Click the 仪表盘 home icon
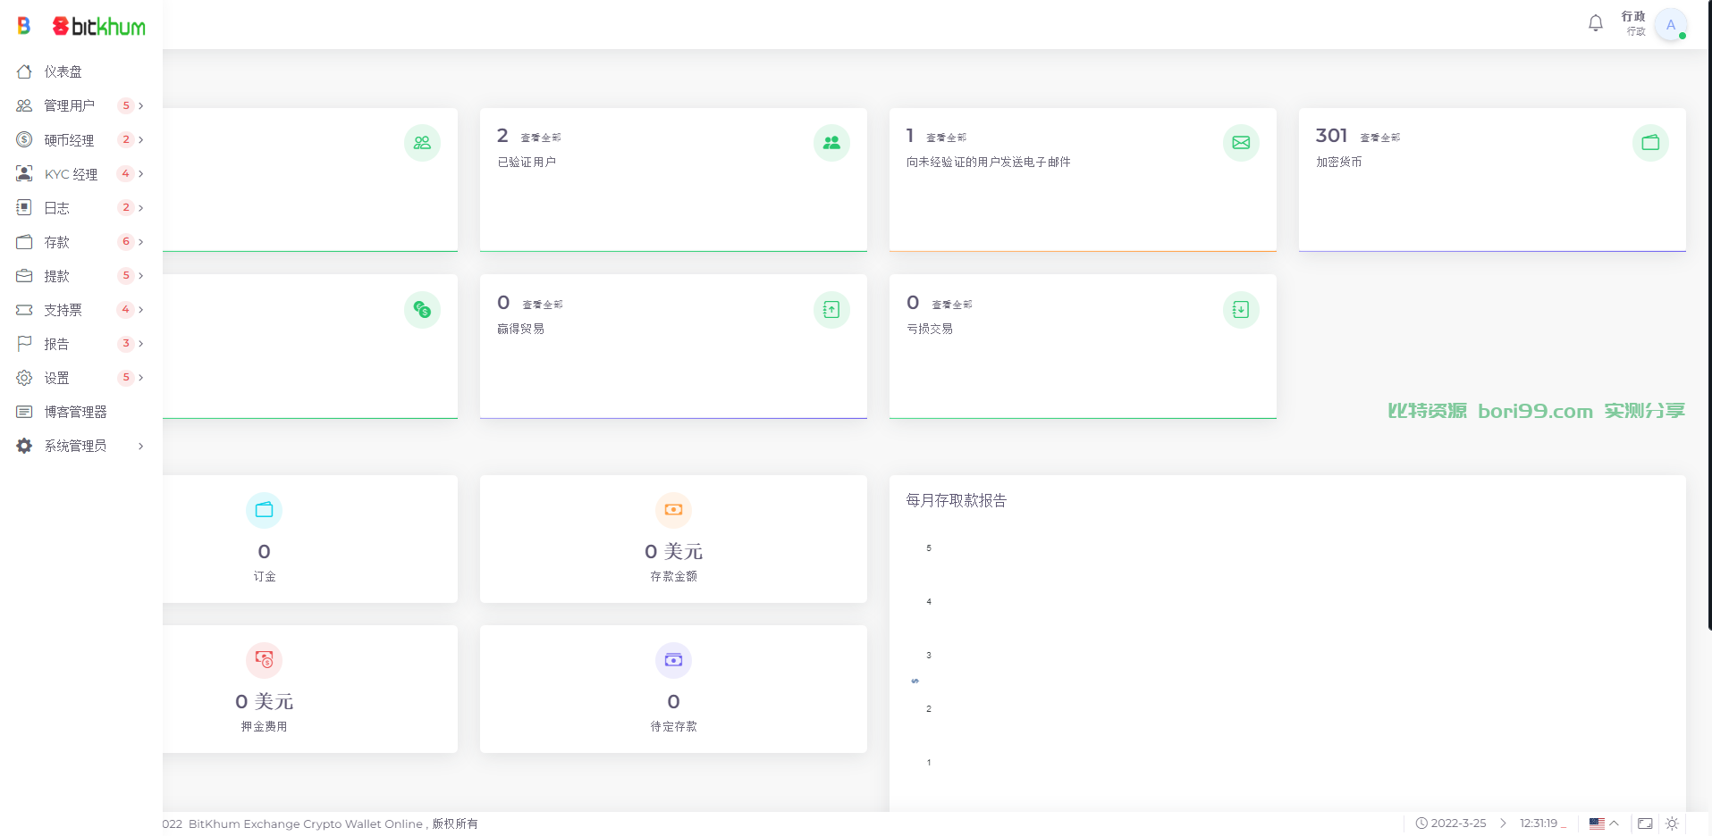The height and width of the screenshot is (836, 1712). [x=24, y=71]
